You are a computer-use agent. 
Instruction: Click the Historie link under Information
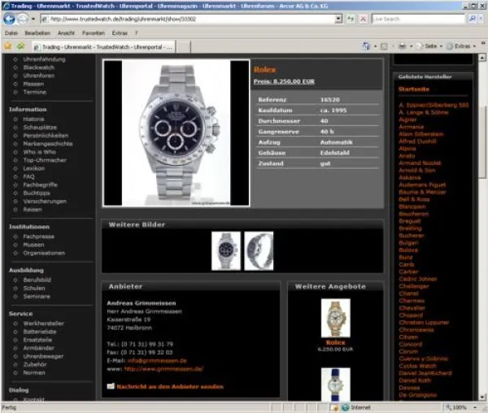point(33,120)
